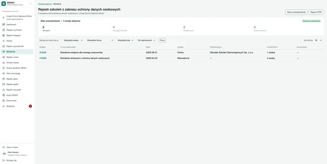Click the SZODO logo icon

pos(3,3)
